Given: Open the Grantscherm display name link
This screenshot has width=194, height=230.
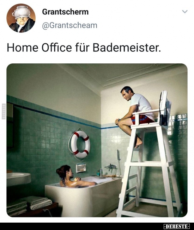Looking at the screenshot, I should click(x=65, y=12).
